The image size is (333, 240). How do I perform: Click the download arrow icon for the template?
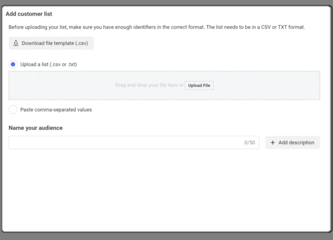point(16,43)
